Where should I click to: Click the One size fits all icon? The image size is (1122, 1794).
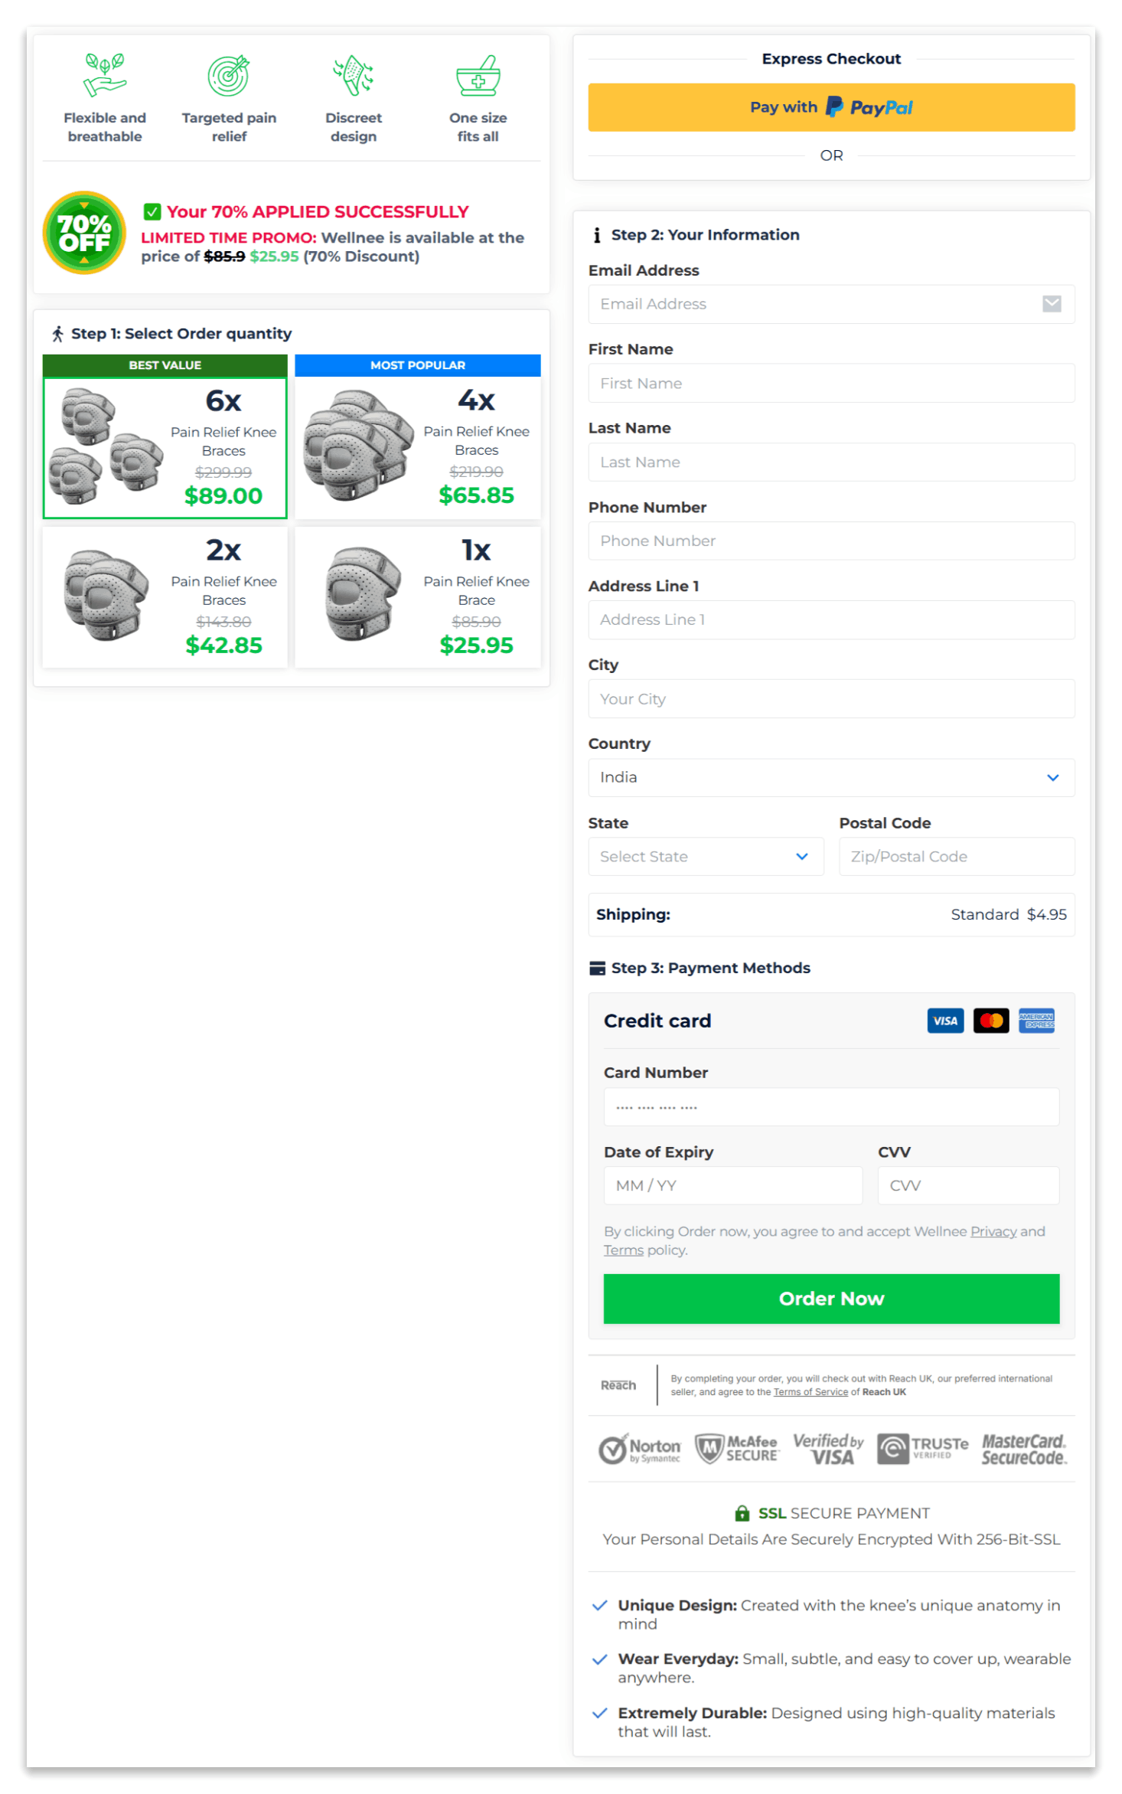(478, 76)
